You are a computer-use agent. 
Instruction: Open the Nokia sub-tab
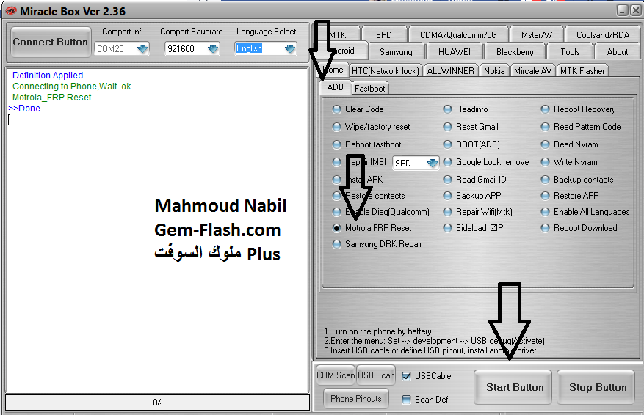[494, 71]
